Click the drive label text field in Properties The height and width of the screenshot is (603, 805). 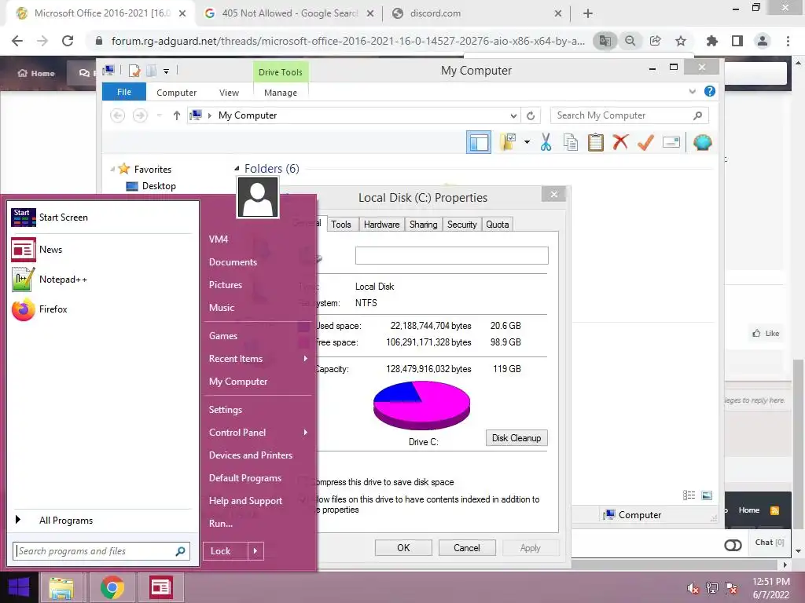(x=452, y=255)
